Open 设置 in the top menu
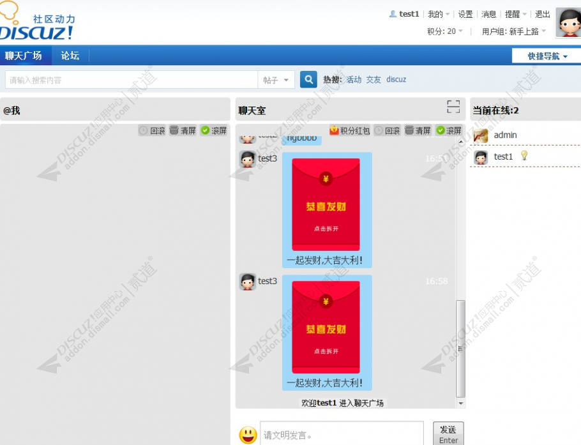 point(465,14)
